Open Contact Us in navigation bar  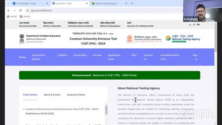pos(148,57)
